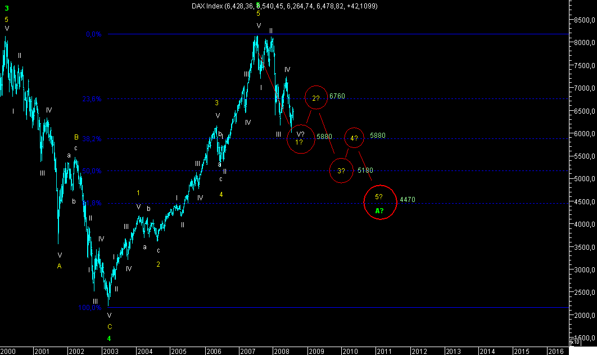The image size is (597, 355).
Task: Click the 2013 year label on time axis
Action: pos(453,351)
